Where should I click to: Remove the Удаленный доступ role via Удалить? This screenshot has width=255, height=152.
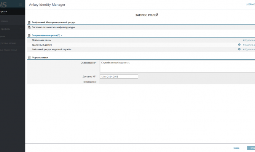[x=249, y=45]
